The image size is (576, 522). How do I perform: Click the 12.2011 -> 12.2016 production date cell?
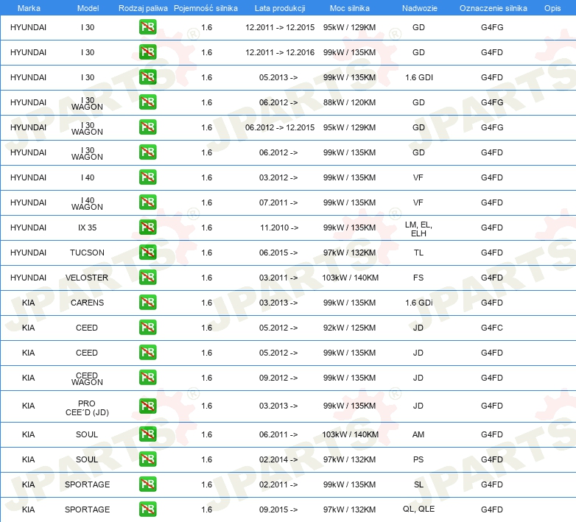pos(280,52)
